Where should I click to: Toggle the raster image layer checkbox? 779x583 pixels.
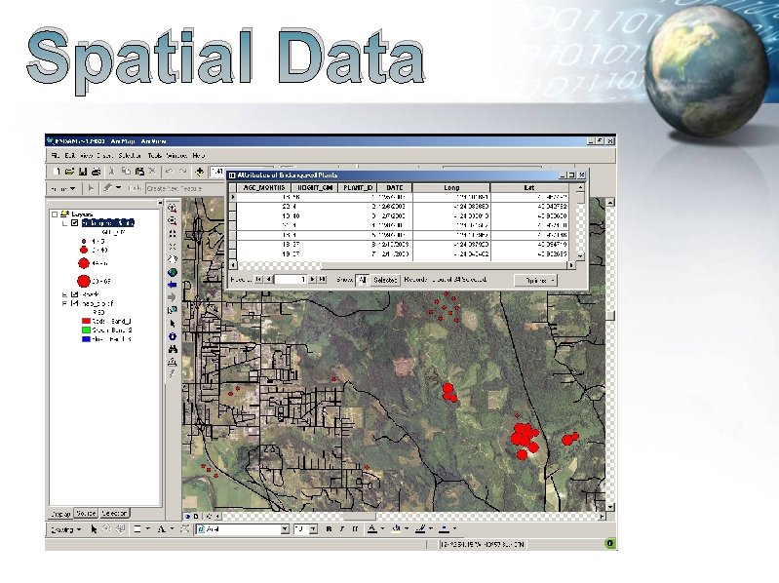(x=74, y=303)
